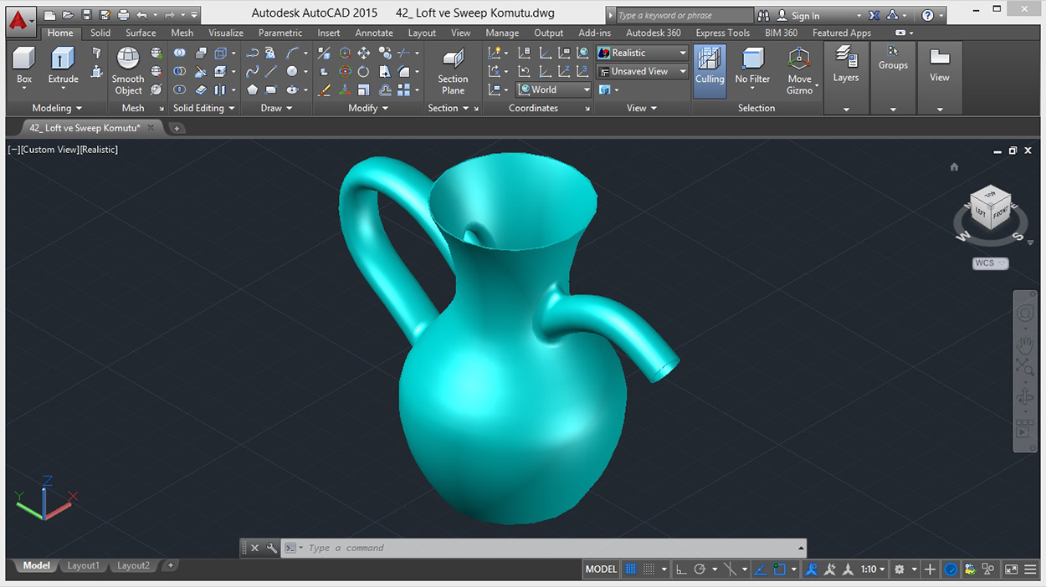Screen dimensions: 1046x587
Task: Click the MODEL status bar button
Action: pyautogui.click(x=601, y=569)
